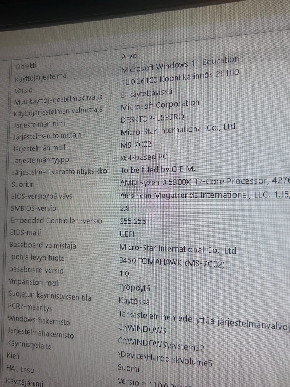290x387 pixels.
Task: Select the baseboard versio row
Action: click(36, 269)
